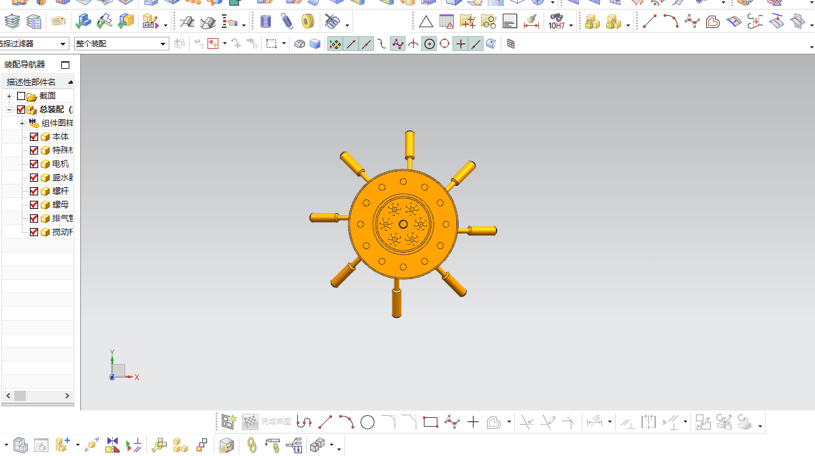The width and height of the screenshot is (815, 456).
Task: Toggle the Arc Center snap point button
Action: 429,44
